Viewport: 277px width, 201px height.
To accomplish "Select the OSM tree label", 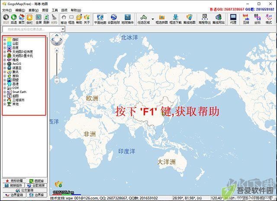I will click(x=16, y=88).
